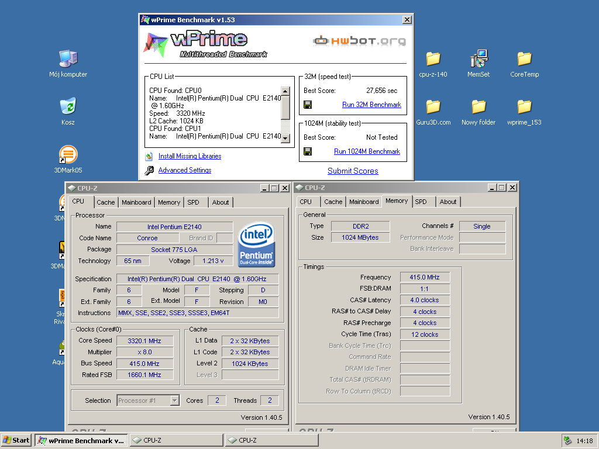Image resolution: width=599 pixels, height=449 pixels.
Task: Click the Channels # Single field
Action: pos(482,226)
